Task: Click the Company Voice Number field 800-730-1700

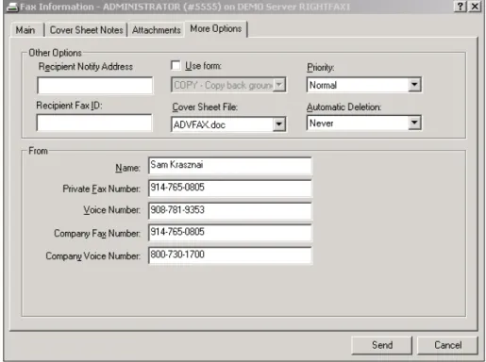Action: pyautogui.click(x=230, y=255)
